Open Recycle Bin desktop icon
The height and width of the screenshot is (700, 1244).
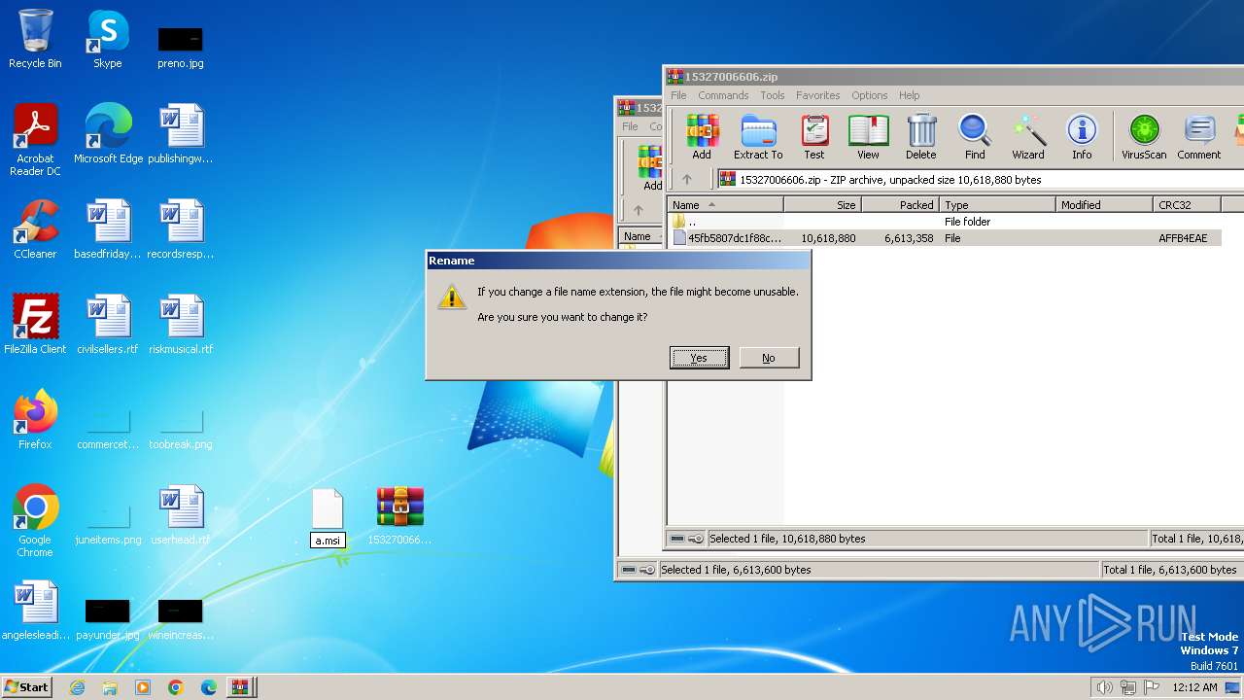pyautogui.click(x=35, y=40)
